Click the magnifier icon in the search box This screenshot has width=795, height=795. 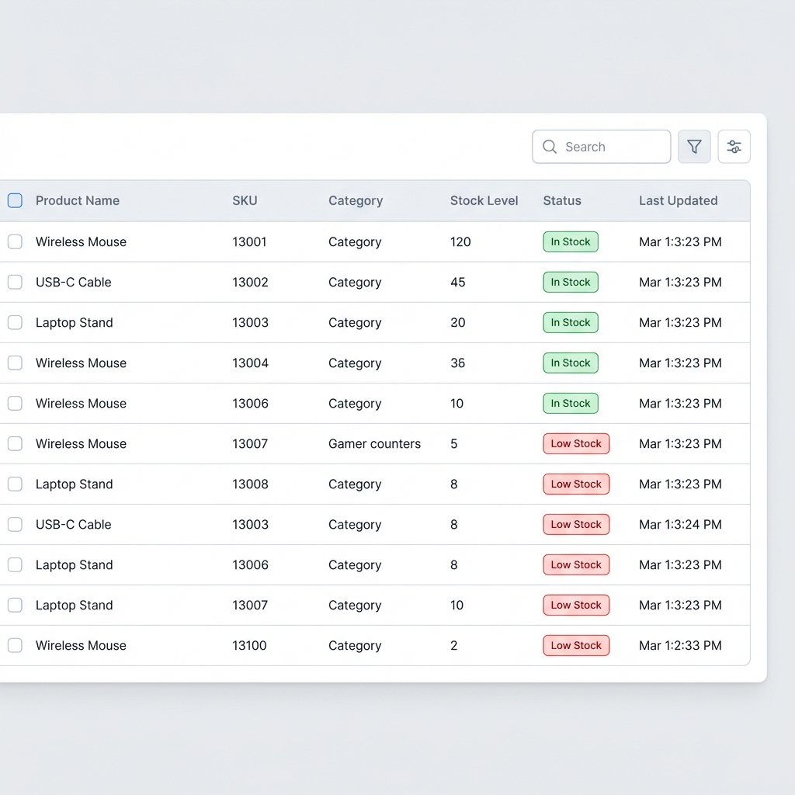[550, 147]
